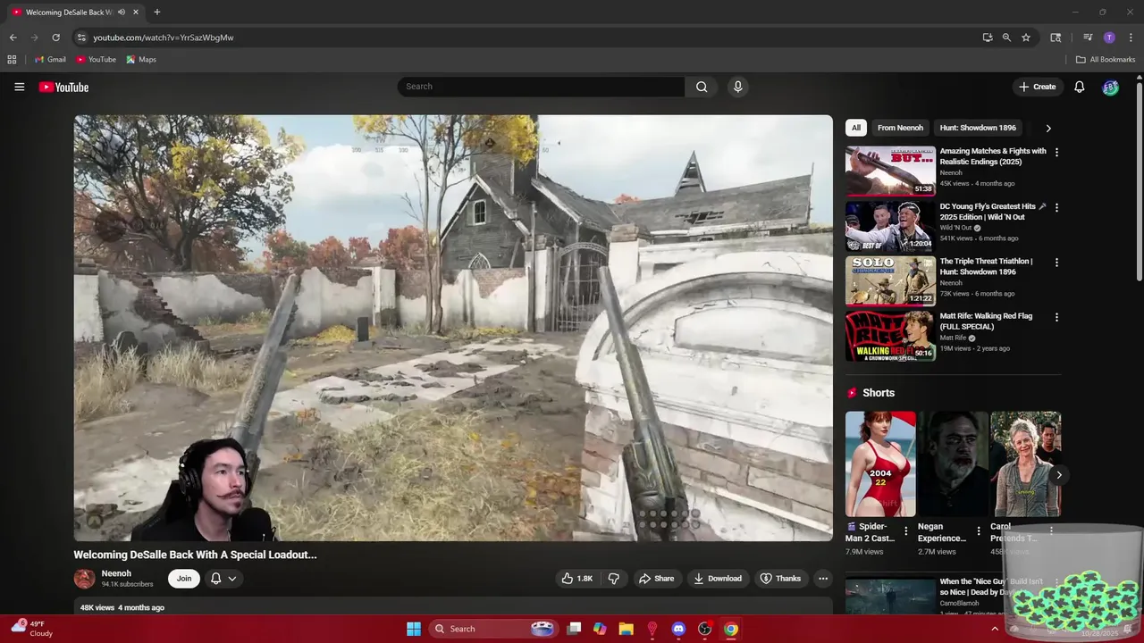Open options for The Triple Threat Triathlon
Screen dimensions: 1144x643
[1056, 263]
